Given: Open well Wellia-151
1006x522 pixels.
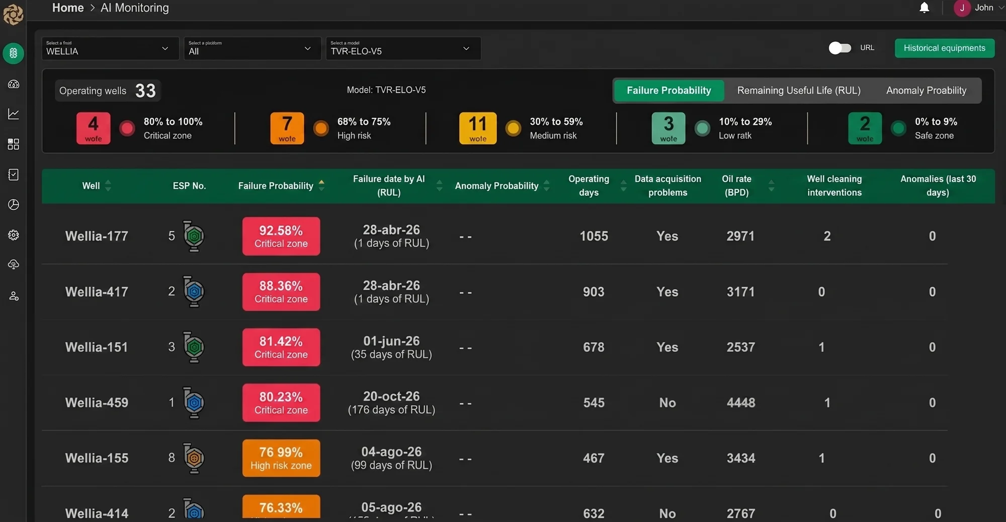Looking at the screenshot, I should (x=97, y=347).
